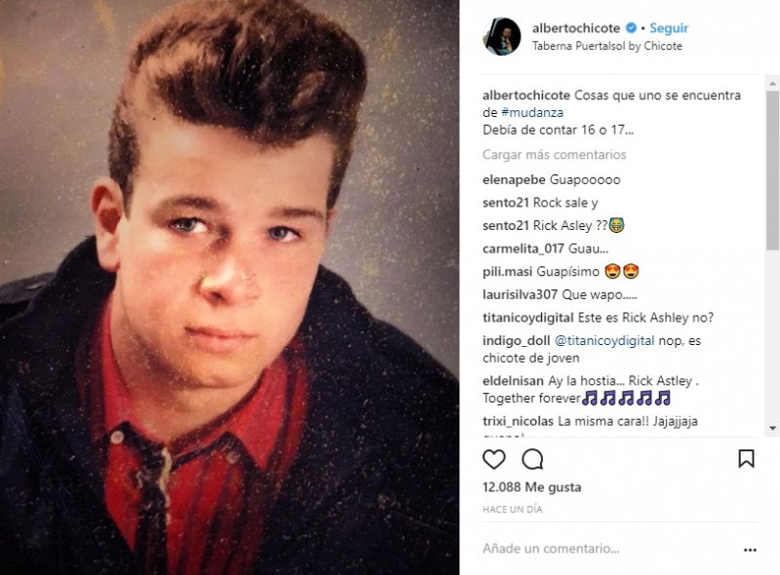Open elenapebe commenter profile
The height and width of the screenshot is (575, 780).
pyautogui.click(x=514, y=180)
